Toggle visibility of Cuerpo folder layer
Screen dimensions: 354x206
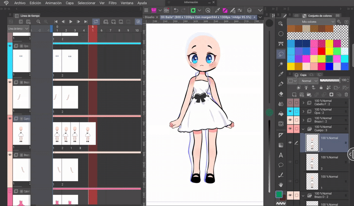(x=290, y=129)
